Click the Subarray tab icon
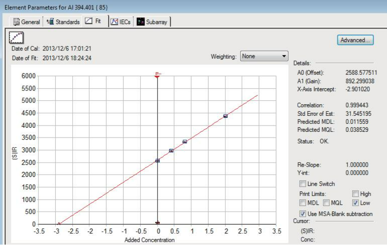387x245 pixels. tap(141, 22)
